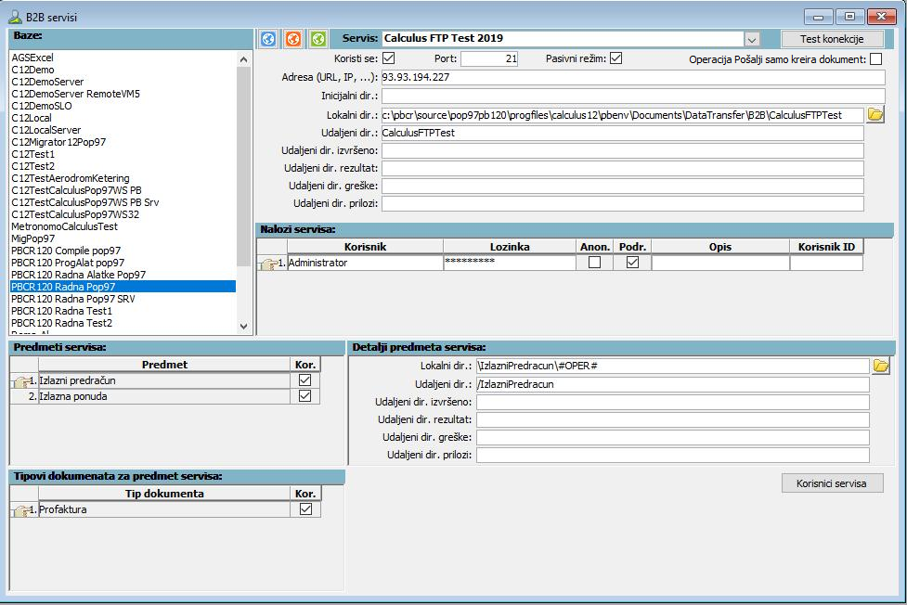Toggle the Koristi se checkbox
Viewport: 907px width, 605px height.
click(389, 59)
